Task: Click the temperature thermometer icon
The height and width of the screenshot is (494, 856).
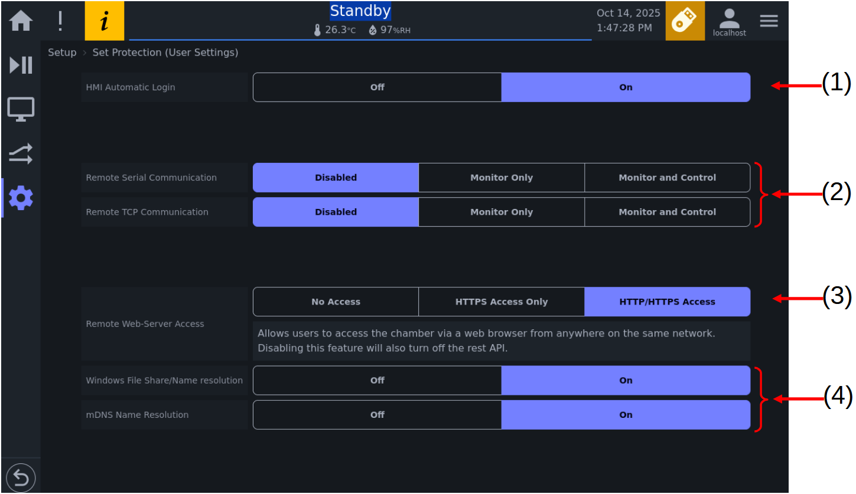Action: (318, 30)
